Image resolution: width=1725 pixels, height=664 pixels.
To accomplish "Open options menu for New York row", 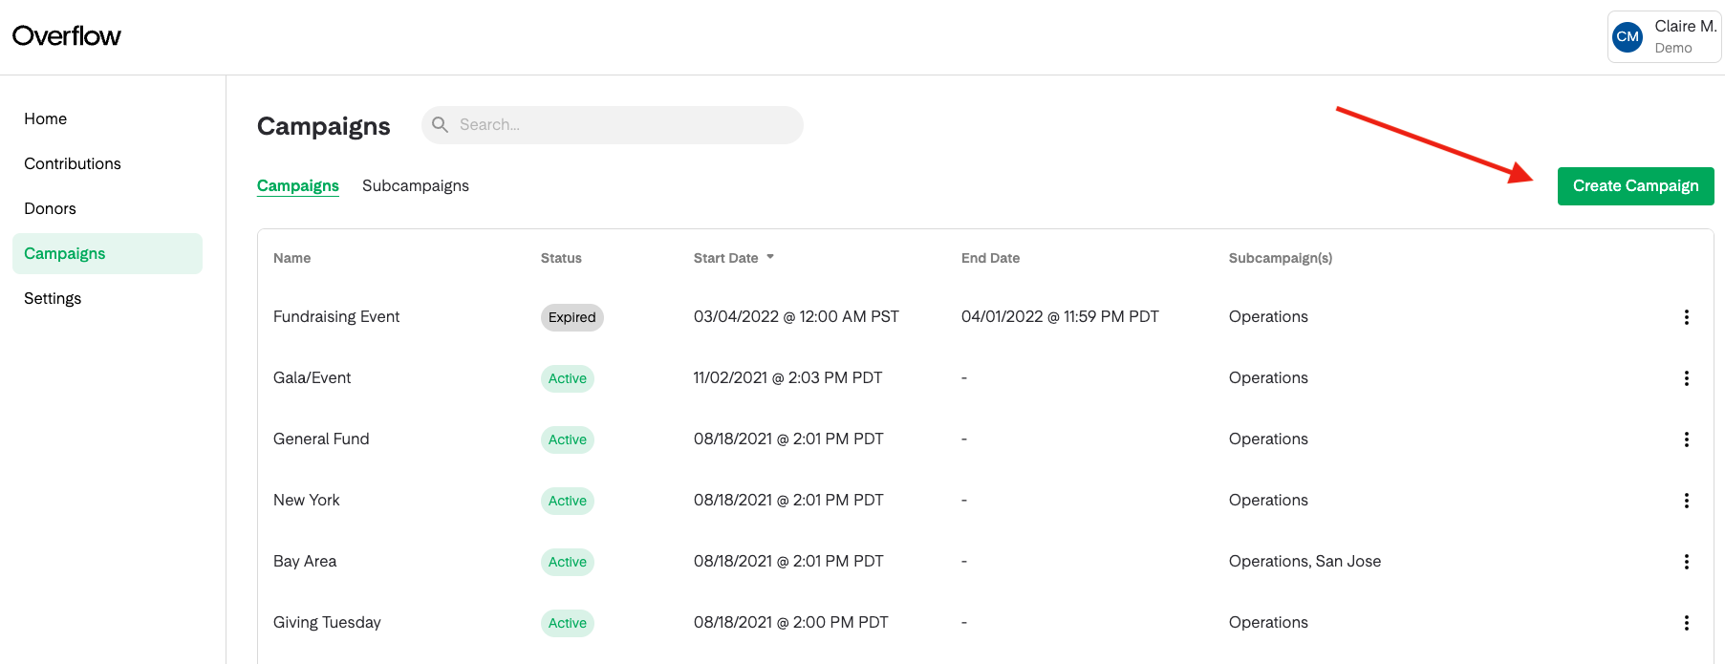I will click(1686, 501).
